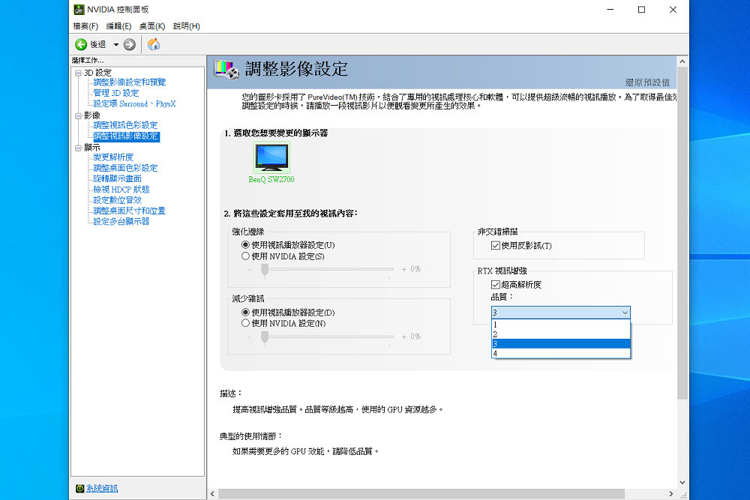Click the vertical scrollbar up arrow
The image size is (750, 500).
pyautogui.click(x=682, y=61)
